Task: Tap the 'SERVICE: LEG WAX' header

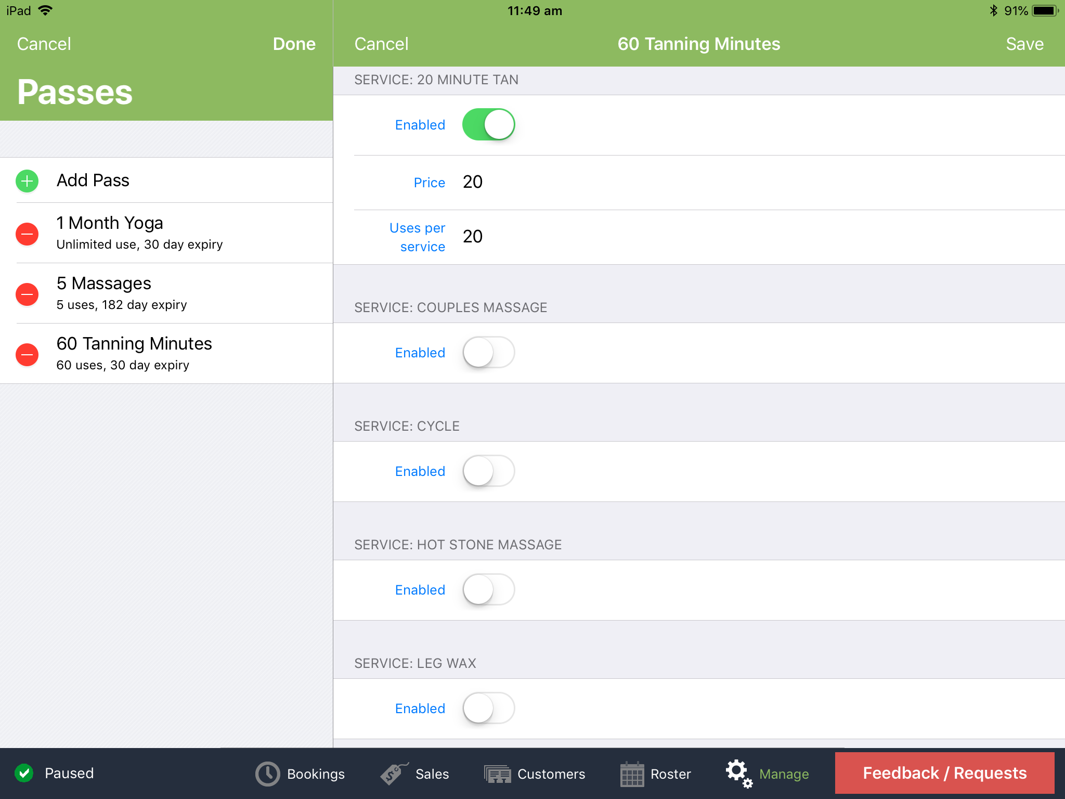Action: pyautogui.click(x=415, y=663)
